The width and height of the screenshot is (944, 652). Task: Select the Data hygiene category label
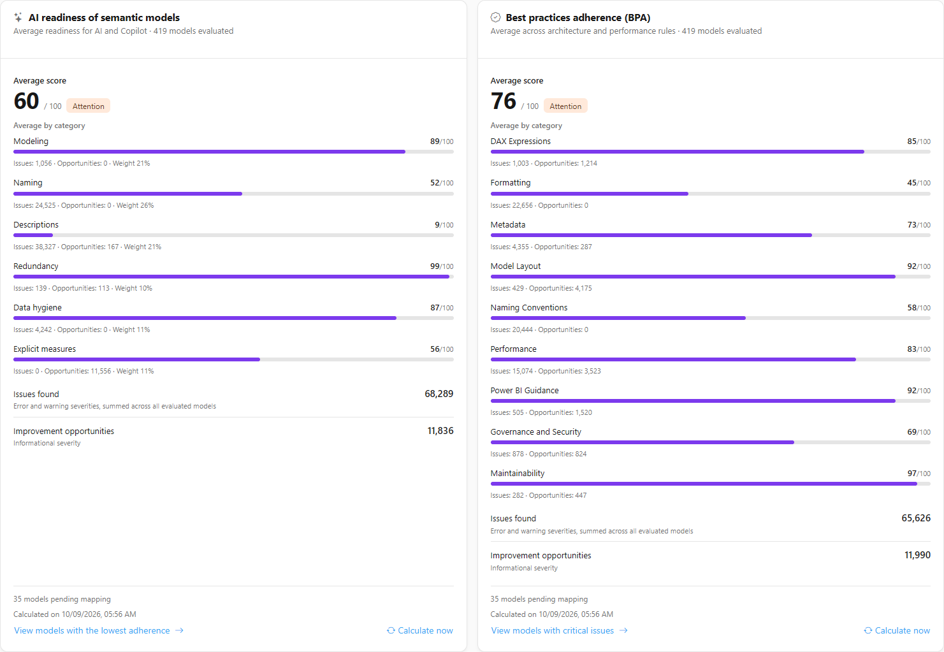tap(38, 308)
